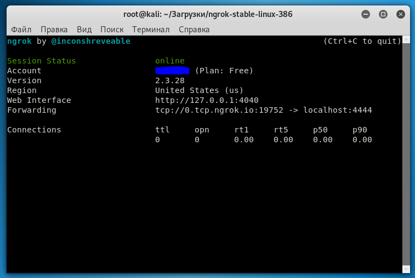Maximize the terminal window

383,14
